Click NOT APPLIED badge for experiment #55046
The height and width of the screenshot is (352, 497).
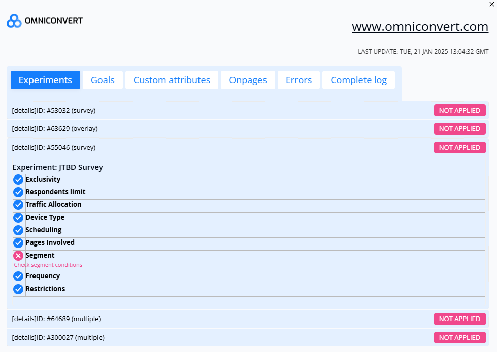459,148
